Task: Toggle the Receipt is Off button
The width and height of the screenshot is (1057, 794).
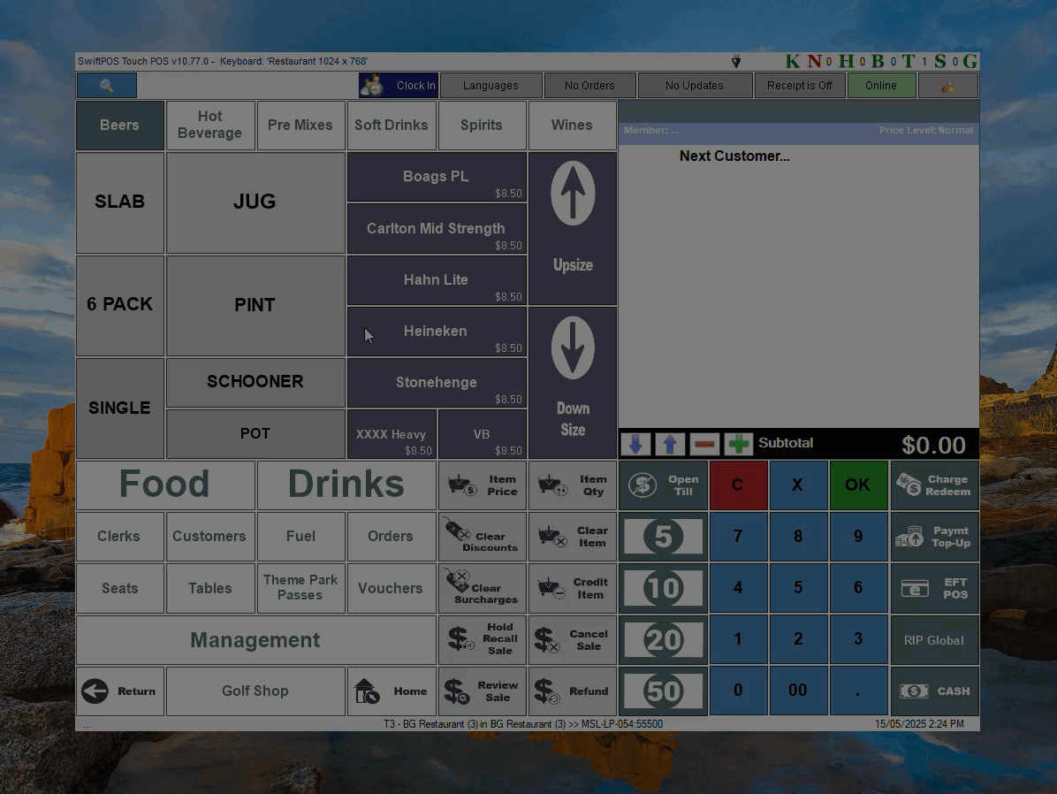Action: tap(799, 86)
